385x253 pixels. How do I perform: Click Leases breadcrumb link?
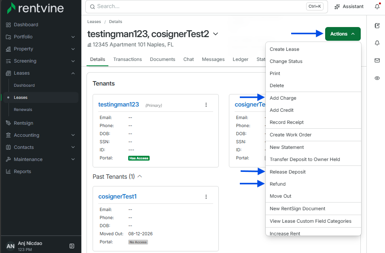(x=94, y=21)
